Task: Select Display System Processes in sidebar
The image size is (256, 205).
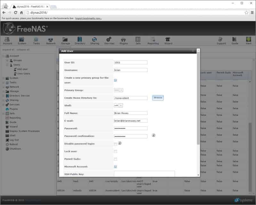Action: (x=25, y=131)
